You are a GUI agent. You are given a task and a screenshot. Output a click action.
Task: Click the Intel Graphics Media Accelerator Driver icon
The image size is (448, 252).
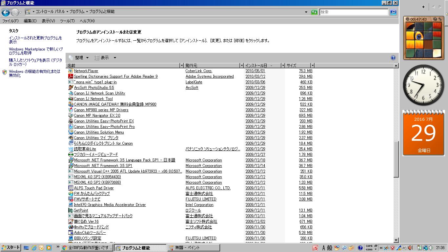pos(70,205)
